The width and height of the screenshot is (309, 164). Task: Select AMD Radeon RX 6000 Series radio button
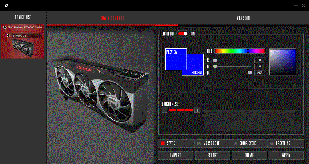click(x=4, y=27)
